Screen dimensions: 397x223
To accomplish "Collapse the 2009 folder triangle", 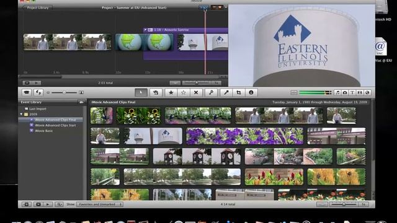I will (21, 114).
